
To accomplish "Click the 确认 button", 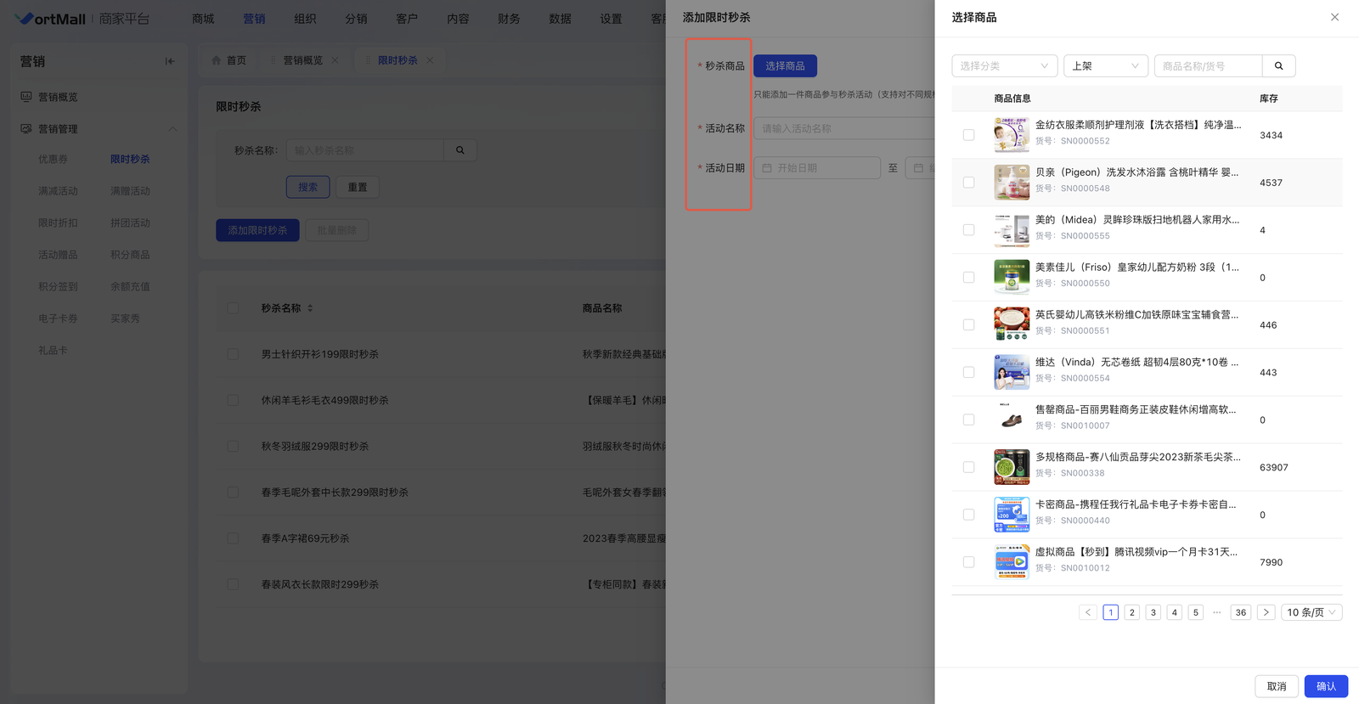I will click(x=1325, y=686).
